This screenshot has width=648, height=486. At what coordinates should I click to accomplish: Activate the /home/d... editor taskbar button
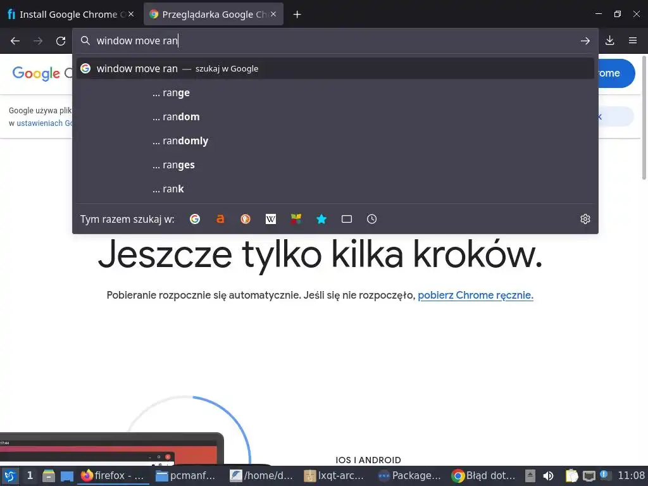click(261, 476)
